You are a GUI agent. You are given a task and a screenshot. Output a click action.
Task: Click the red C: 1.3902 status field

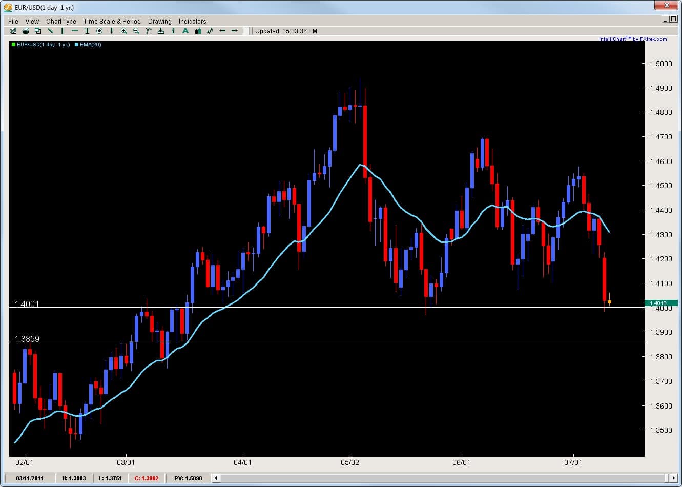pyautogui.click(x=147, y=478)
